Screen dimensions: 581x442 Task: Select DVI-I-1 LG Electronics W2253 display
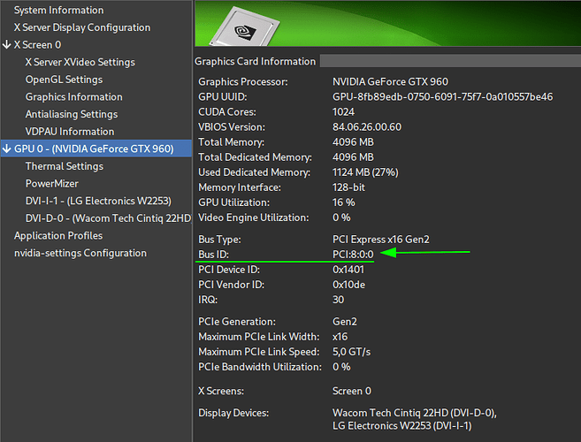coord(98,202)
